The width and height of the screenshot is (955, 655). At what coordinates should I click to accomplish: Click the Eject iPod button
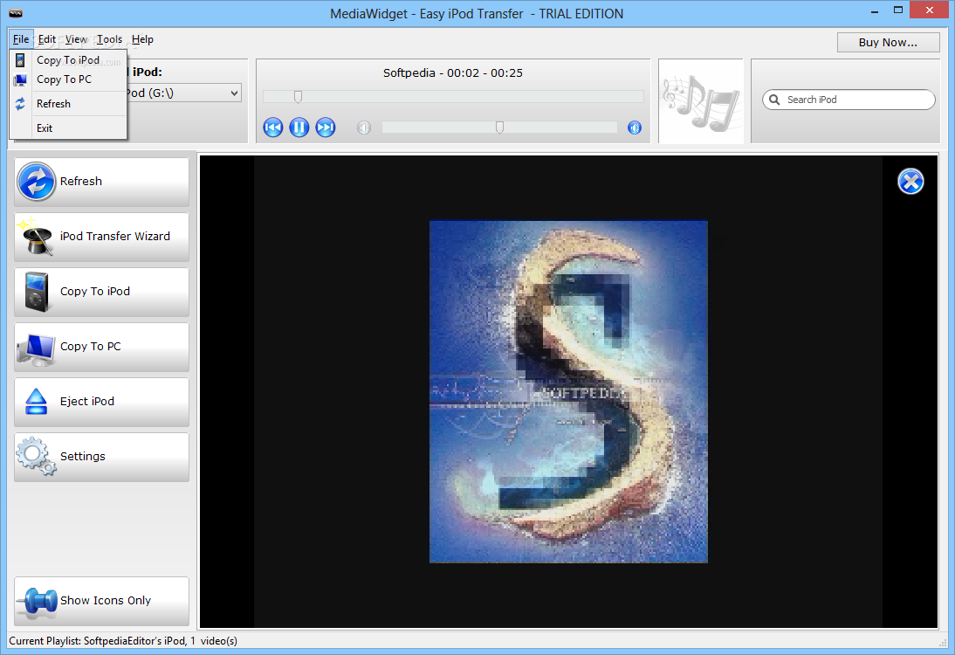(x=102, y=402)
